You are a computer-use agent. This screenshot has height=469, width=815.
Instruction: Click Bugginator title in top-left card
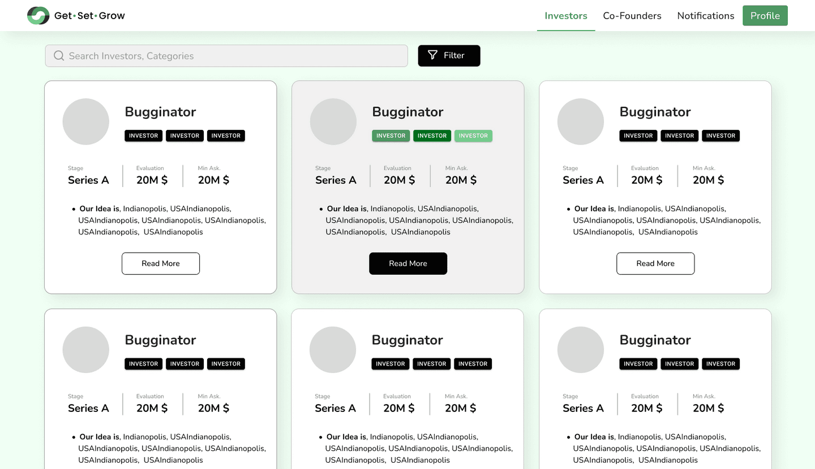pos(161,112)
